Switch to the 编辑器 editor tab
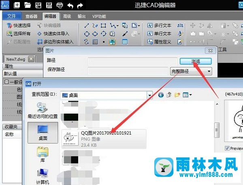Viewport: 243px width, 185px height. pyautogui.click(x=51, y=16)
